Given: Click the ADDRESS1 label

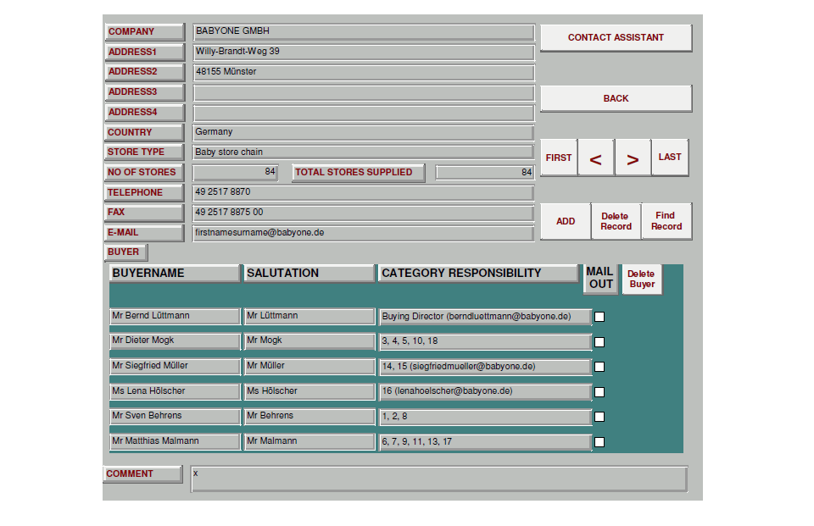Looking at the screenshot, I should pos(144,53).
